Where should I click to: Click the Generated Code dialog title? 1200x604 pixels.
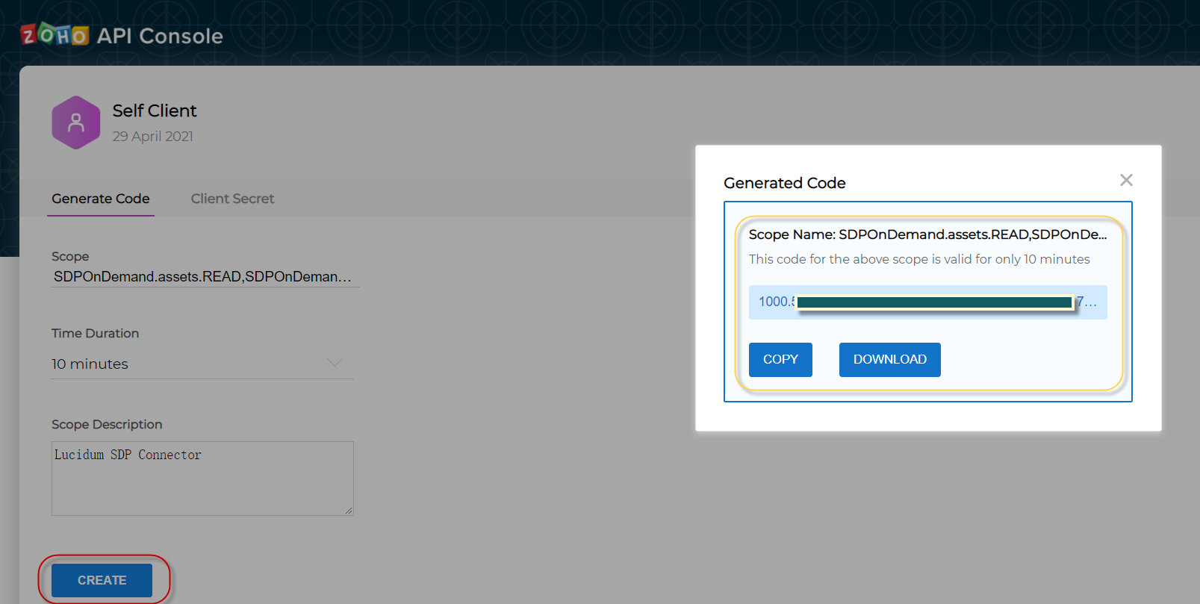point(785,183)
